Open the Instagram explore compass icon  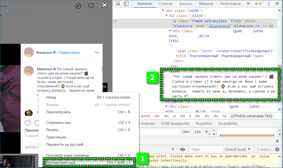pos(78,6)
